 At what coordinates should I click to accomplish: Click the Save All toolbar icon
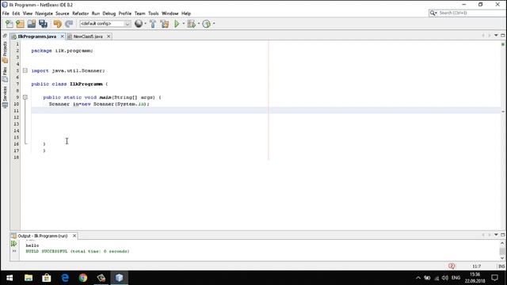pyautogui.click(x=43, y=24)
